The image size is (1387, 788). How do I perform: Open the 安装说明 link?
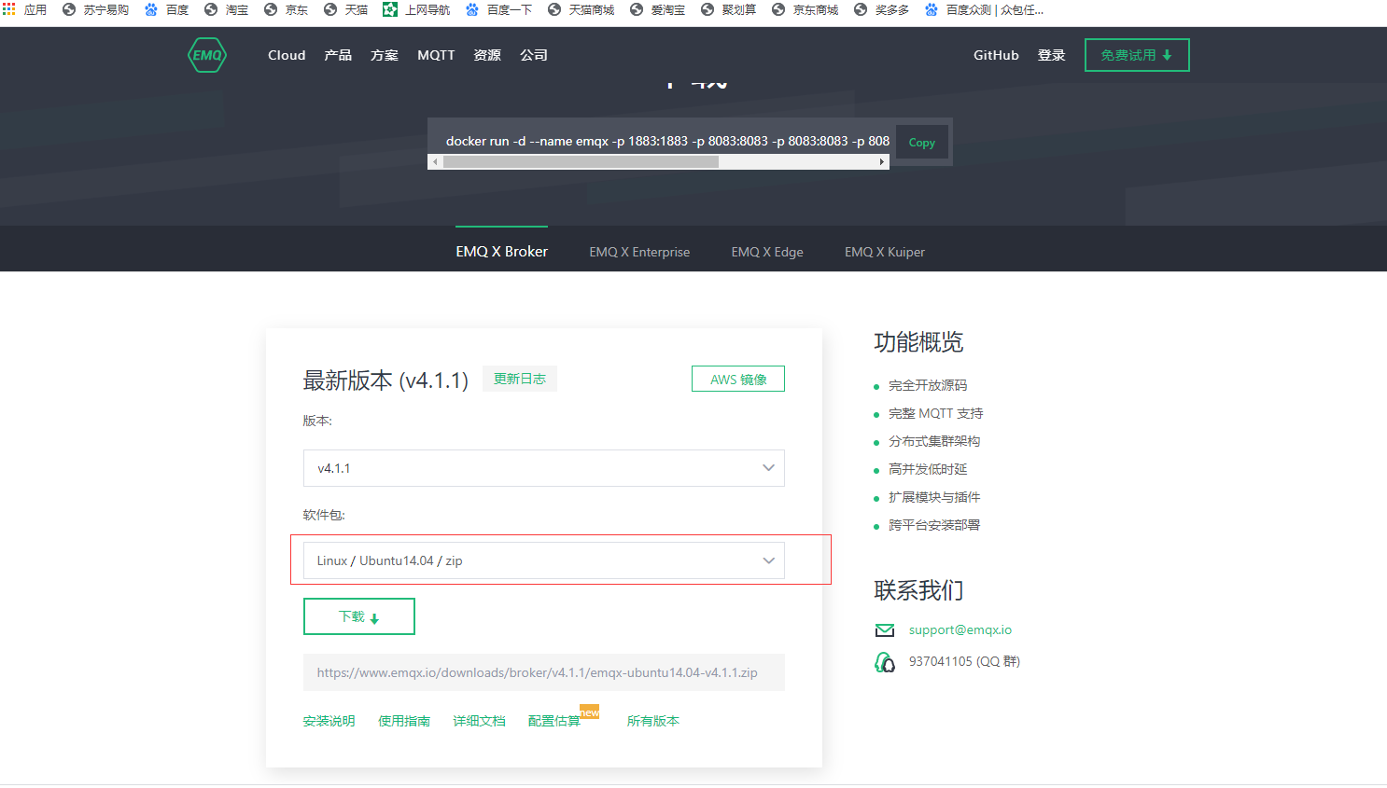coord(329,721)
